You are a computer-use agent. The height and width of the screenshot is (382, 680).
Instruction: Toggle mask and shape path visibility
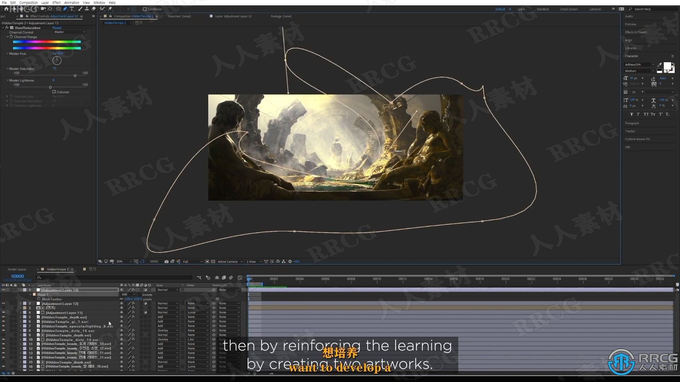[142, 261]
